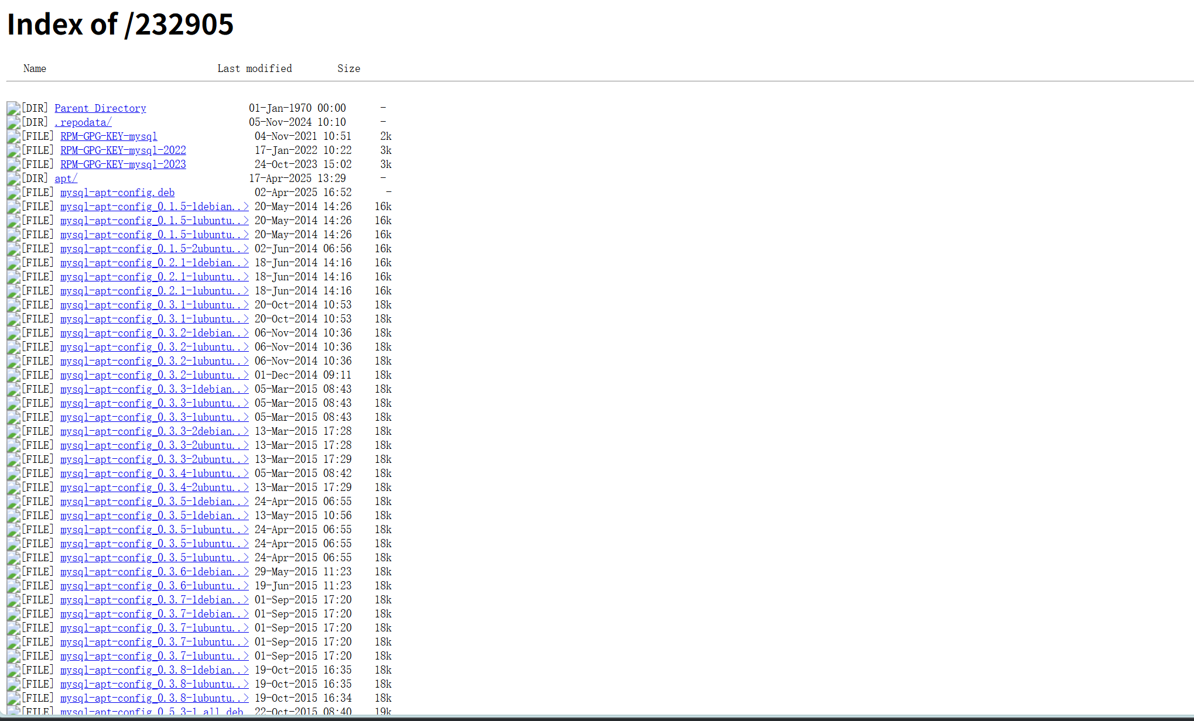
Task: Open the RPM-GPG-KEY-mysql-2022 link
Action: coord(123,150)
